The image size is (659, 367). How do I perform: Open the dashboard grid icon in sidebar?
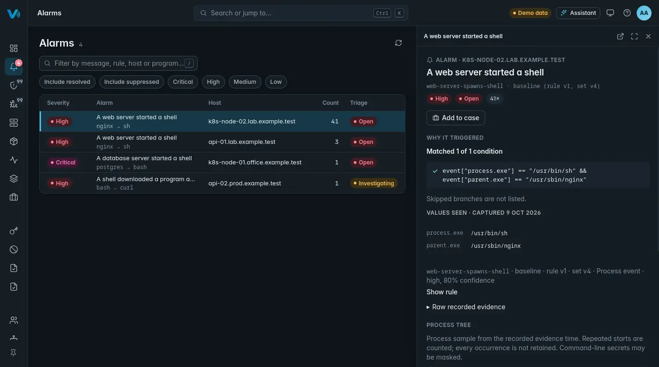point(14,48)
